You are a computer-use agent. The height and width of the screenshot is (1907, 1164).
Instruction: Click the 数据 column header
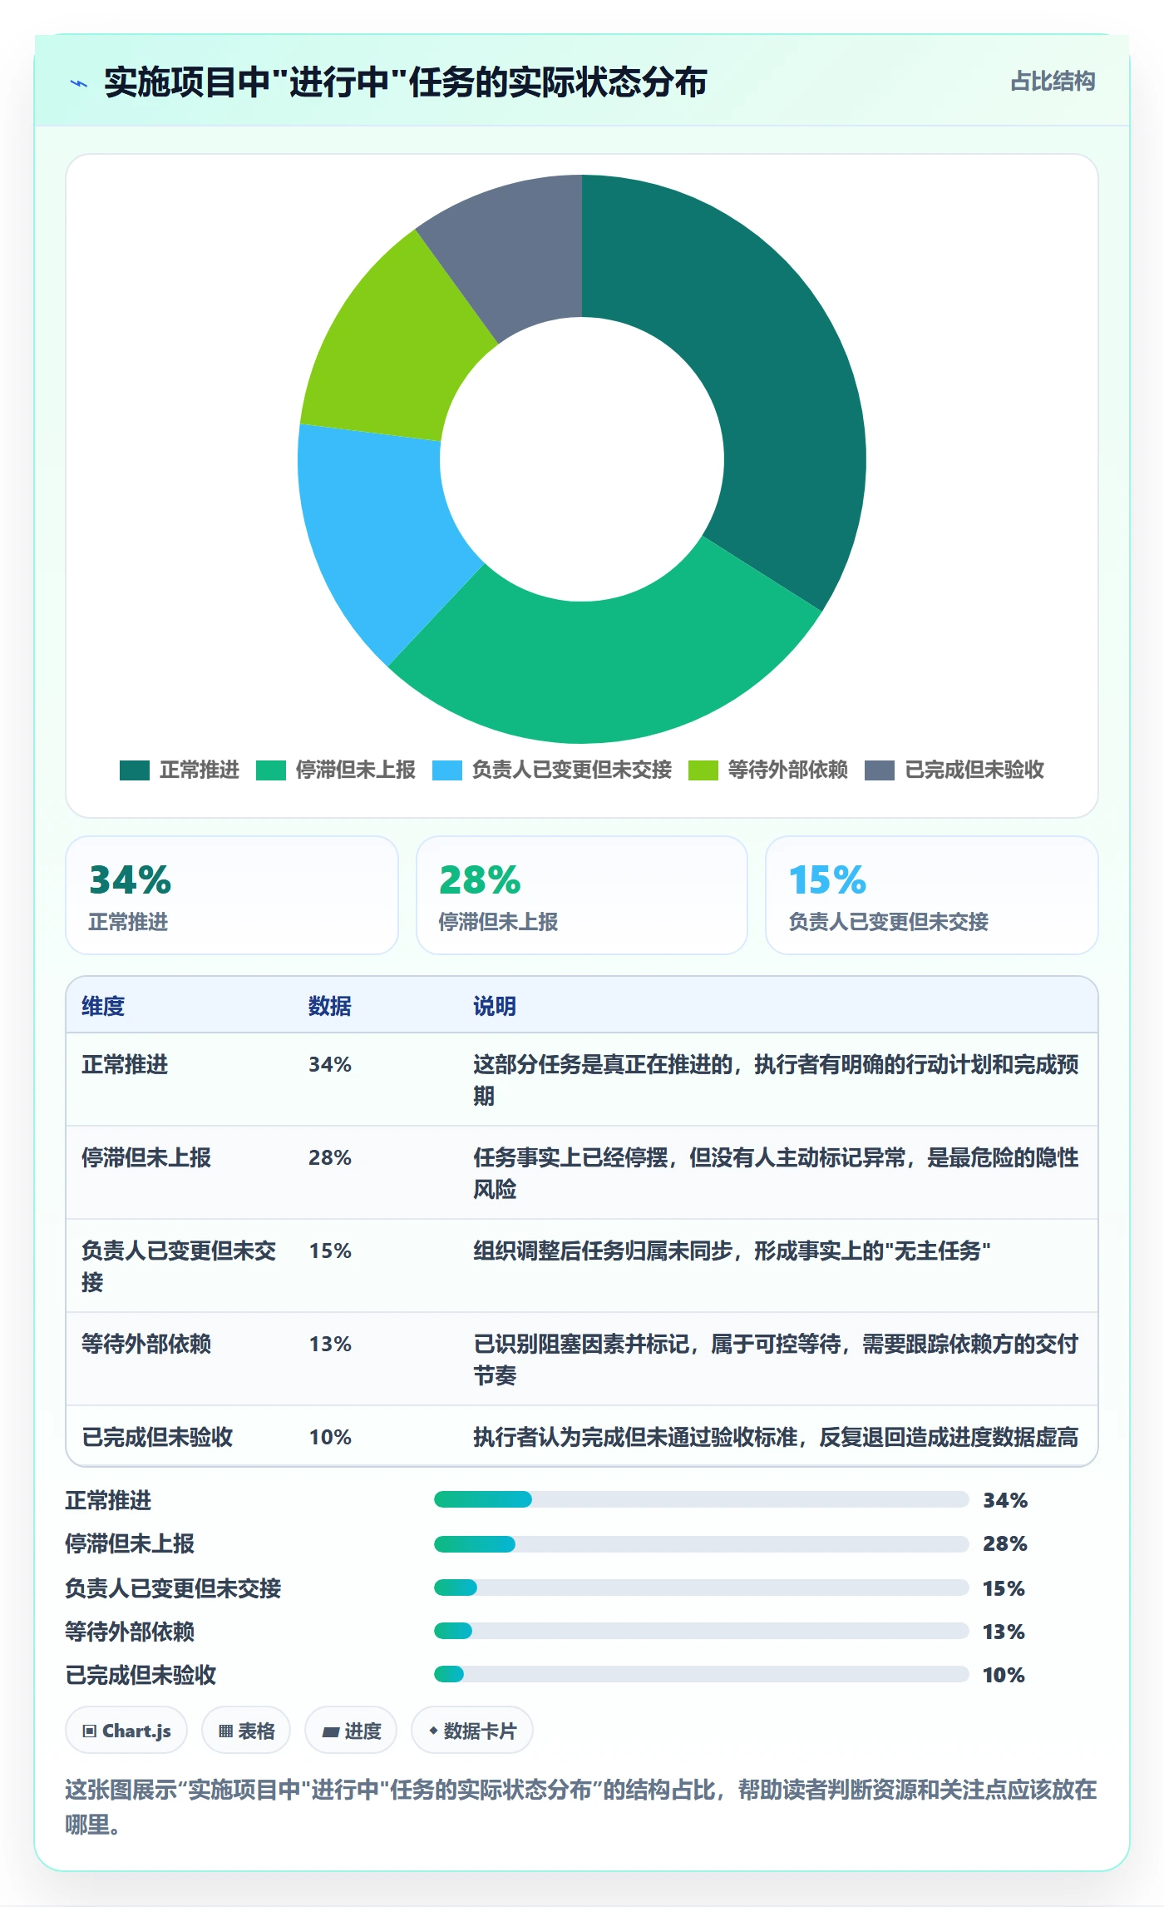click(330, 1006)
